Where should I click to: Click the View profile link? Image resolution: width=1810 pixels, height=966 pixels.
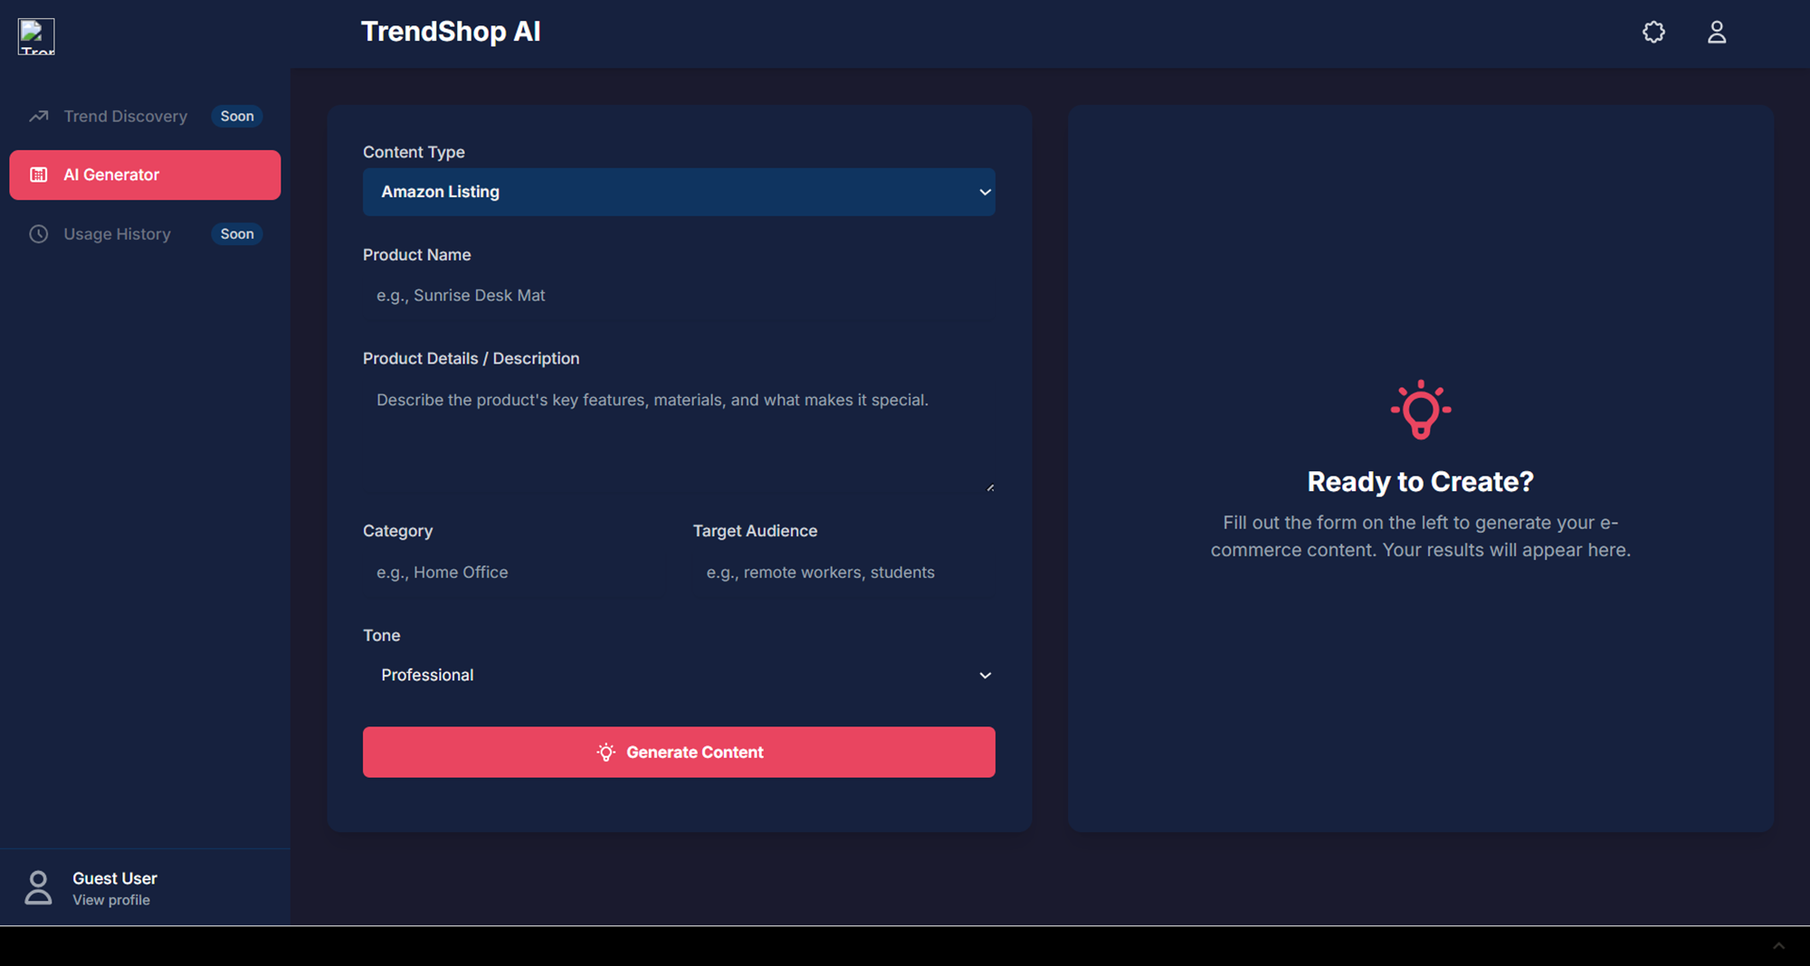point(111,900)
